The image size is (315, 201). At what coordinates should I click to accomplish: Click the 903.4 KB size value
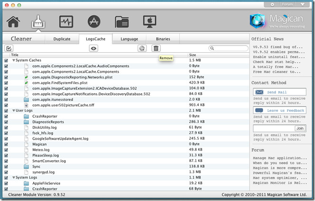tap(197, 105)
